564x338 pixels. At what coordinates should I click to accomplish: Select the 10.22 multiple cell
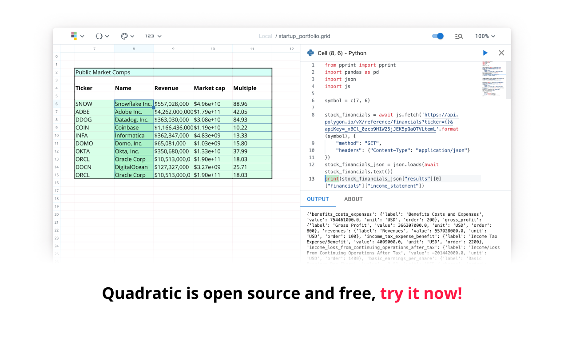coord(252,128)
